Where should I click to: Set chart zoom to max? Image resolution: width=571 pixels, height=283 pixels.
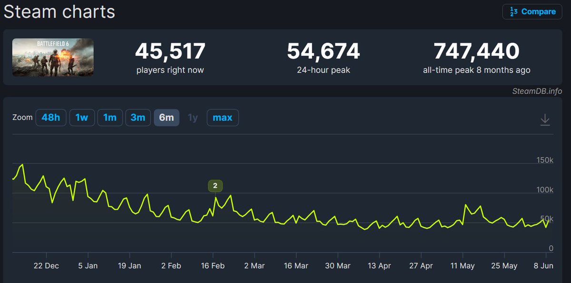pyautogui.click(x=223, y=117)
